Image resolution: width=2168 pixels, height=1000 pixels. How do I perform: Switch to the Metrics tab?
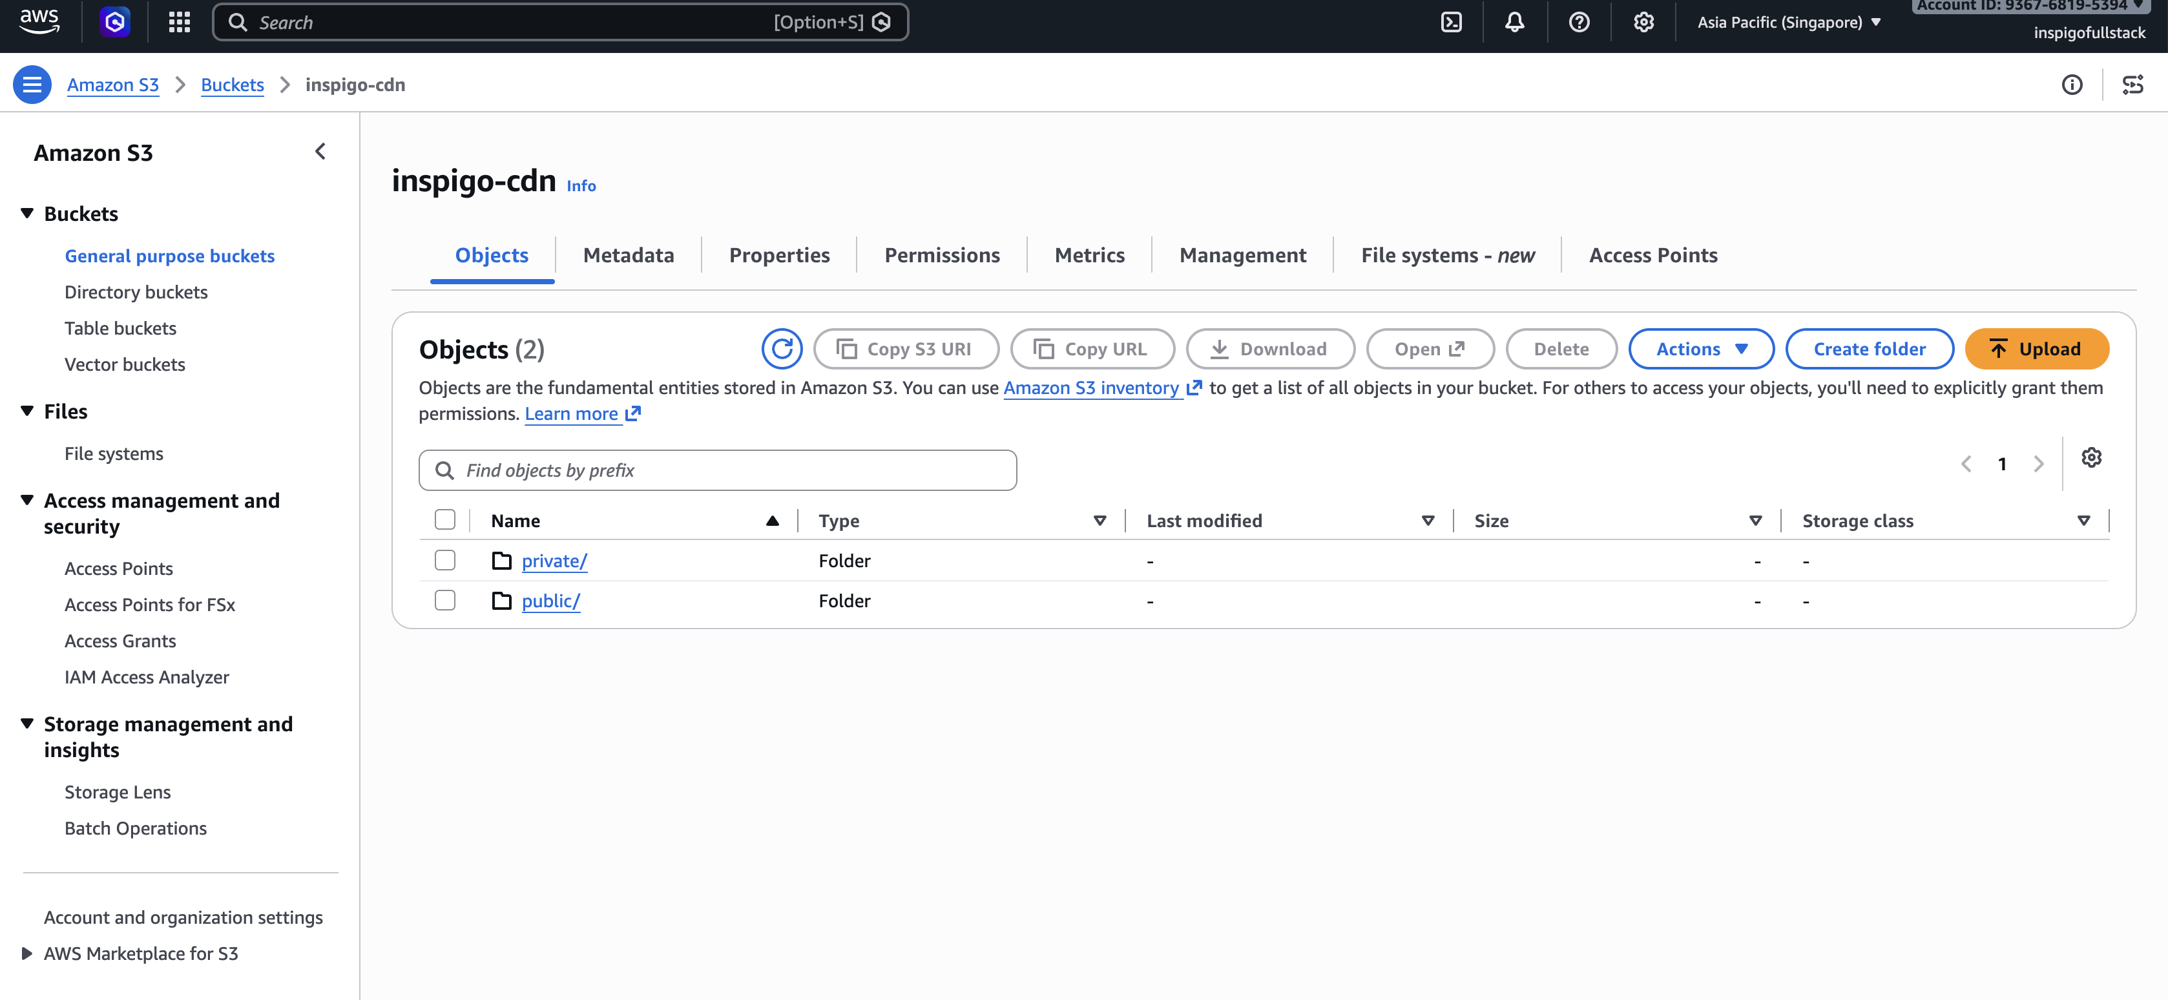click(x=1089, y=255)
